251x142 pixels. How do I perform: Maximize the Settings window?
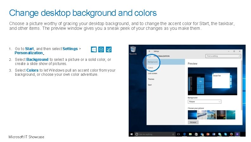click(234, 51)
